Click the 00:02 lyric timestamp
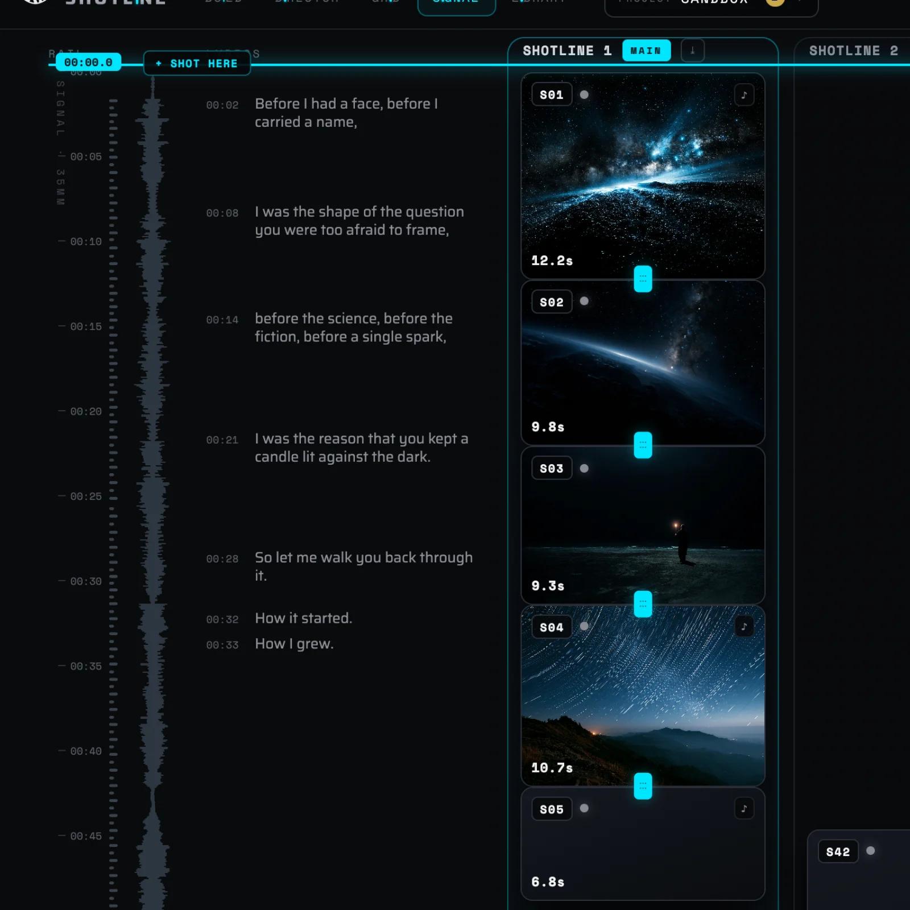The height and width of the screenshot is (910, 910). (222, 105)
